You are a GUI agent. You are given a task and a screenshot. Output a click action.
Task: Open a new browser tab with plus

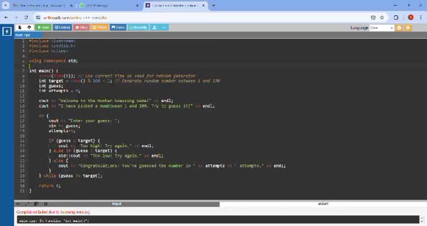(x=214, y=6)
